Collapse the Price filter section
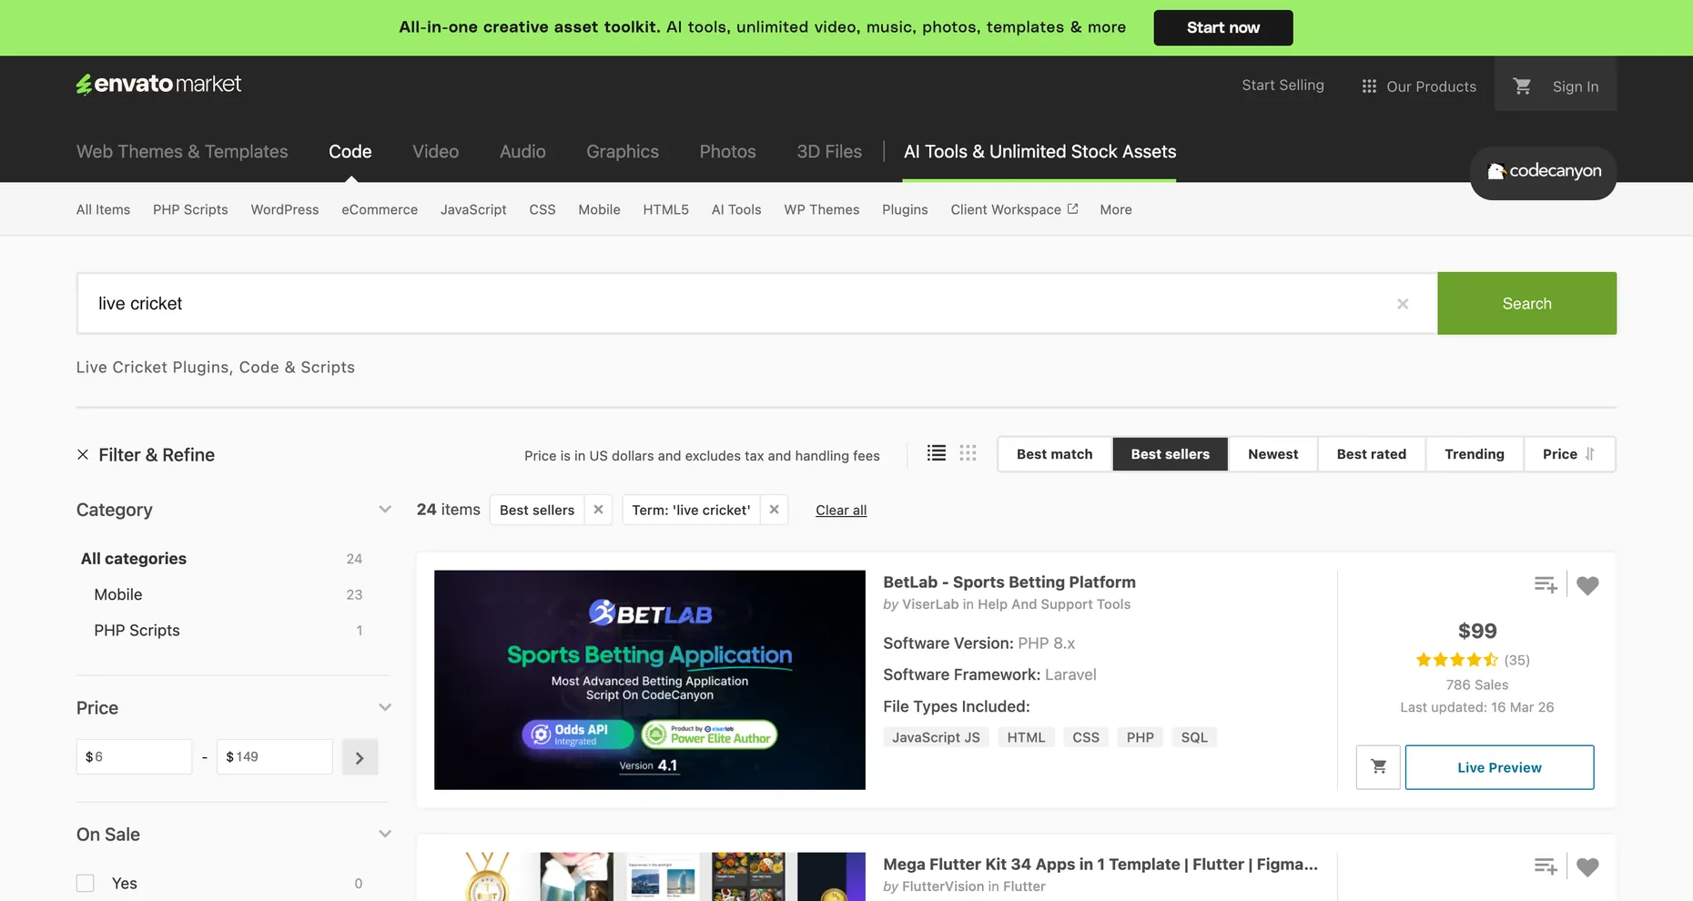 coord(385,708)
